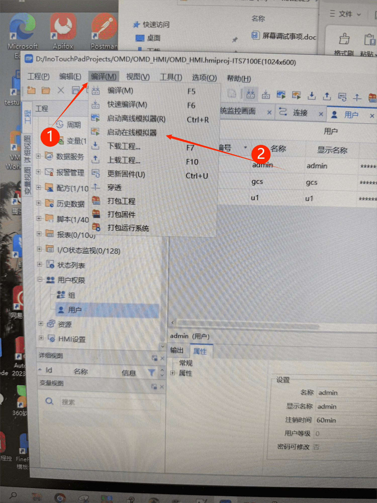Viewport: 377px width, 503px height.
Task: Expand the 数据服务 tree node
Action: click(x=38, y=156)
